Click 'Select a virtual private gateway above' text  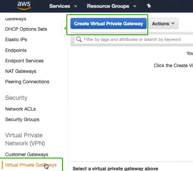point(115,169)
